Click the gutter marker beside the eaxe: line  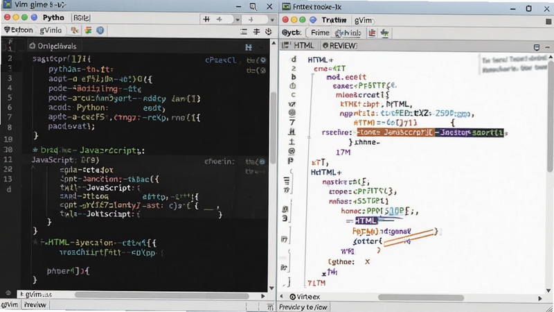coord(292,86)
